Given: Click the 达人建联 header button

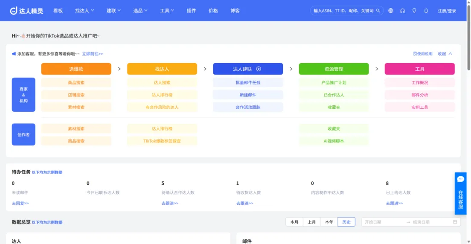Looking at the screenshot, I should (x=248, y=69).
